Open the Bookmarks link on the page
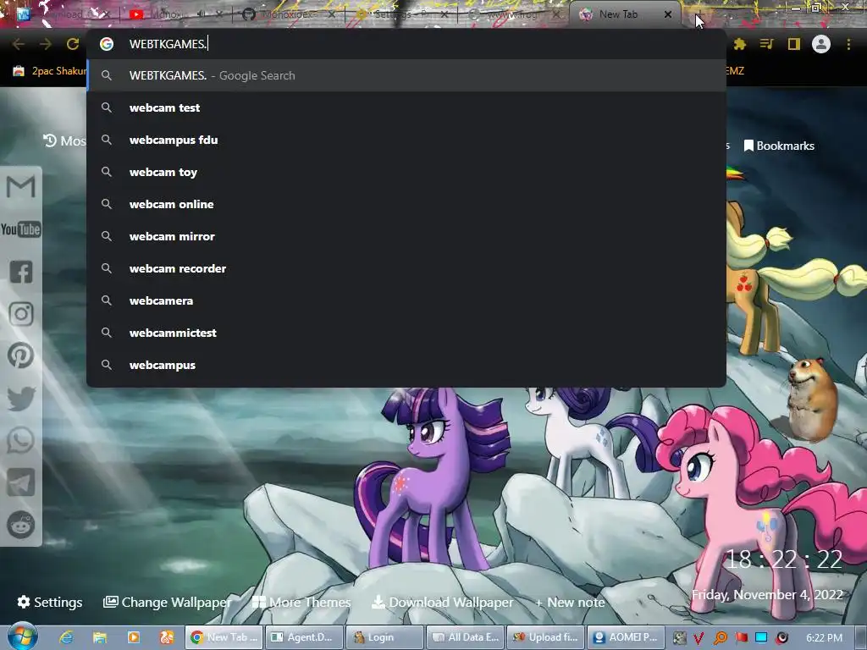The image size is (867, 650). [779, 146]
